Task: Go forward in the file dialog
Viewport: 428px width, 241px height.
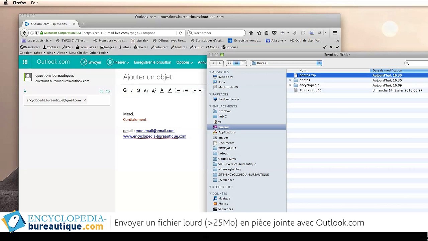Action: (x=220, y=63)
